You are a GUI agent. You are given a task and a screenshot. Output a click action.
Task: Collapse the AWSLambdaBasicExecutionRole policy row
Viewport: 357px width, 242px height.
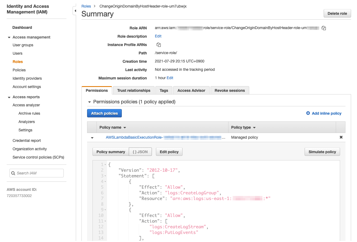[92, 138]
